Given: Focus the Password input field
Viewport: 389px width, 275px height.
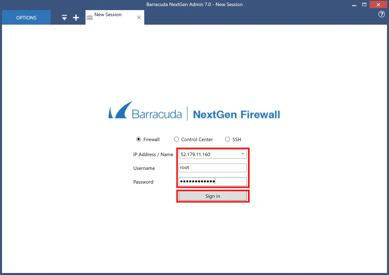Looking at the screenshot, I should (213, 182).
